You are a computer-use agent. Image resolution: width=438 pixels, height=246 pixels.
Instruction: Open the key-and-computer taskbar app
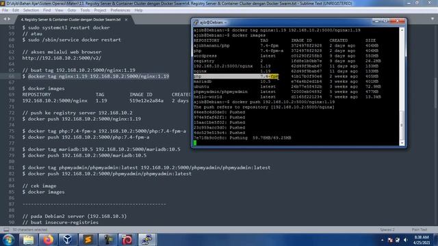[108, 240]
